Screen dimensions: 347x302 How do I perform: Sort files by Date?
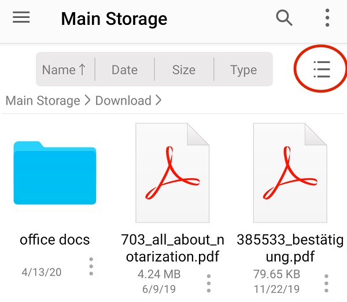point(124,70)
